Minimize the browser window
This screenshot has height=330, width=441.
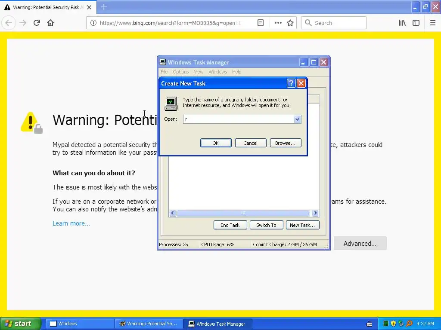click(x=416, y=7)
